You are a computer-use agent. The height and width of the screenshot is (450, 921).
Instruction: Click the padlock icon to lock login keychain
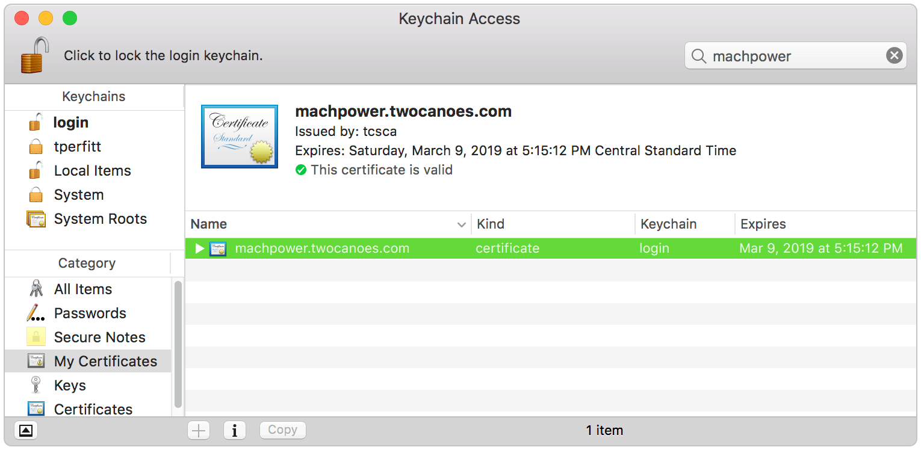[x=34, y=55]
